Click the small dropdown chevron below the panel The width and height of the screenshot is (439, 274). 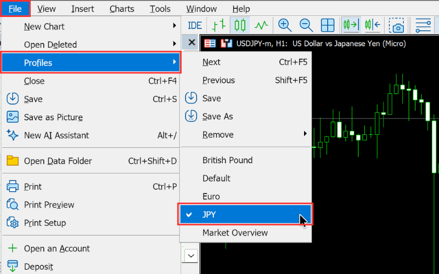191,255
